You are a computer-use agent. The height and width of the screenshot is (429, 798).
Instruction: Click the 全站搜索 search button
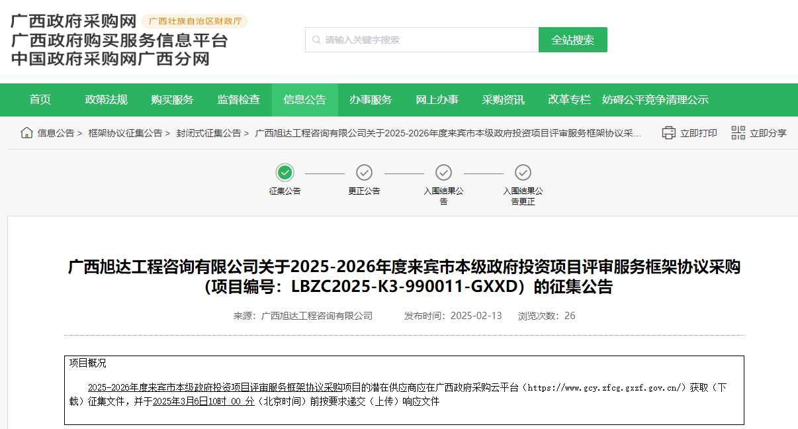(572, 40)
